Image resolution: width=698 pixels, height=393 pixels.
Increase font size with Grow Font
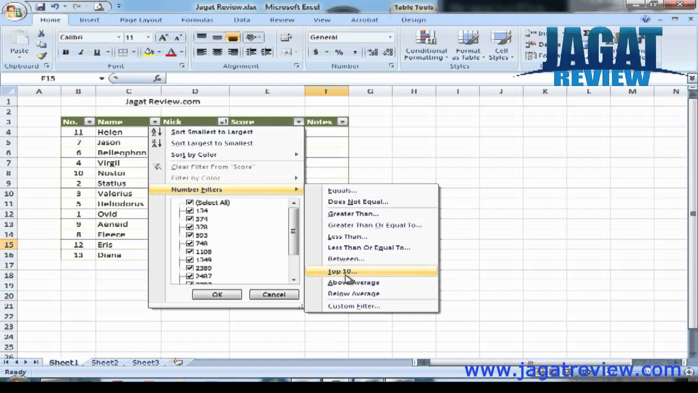pyautogui.click(x=163, y=38)
